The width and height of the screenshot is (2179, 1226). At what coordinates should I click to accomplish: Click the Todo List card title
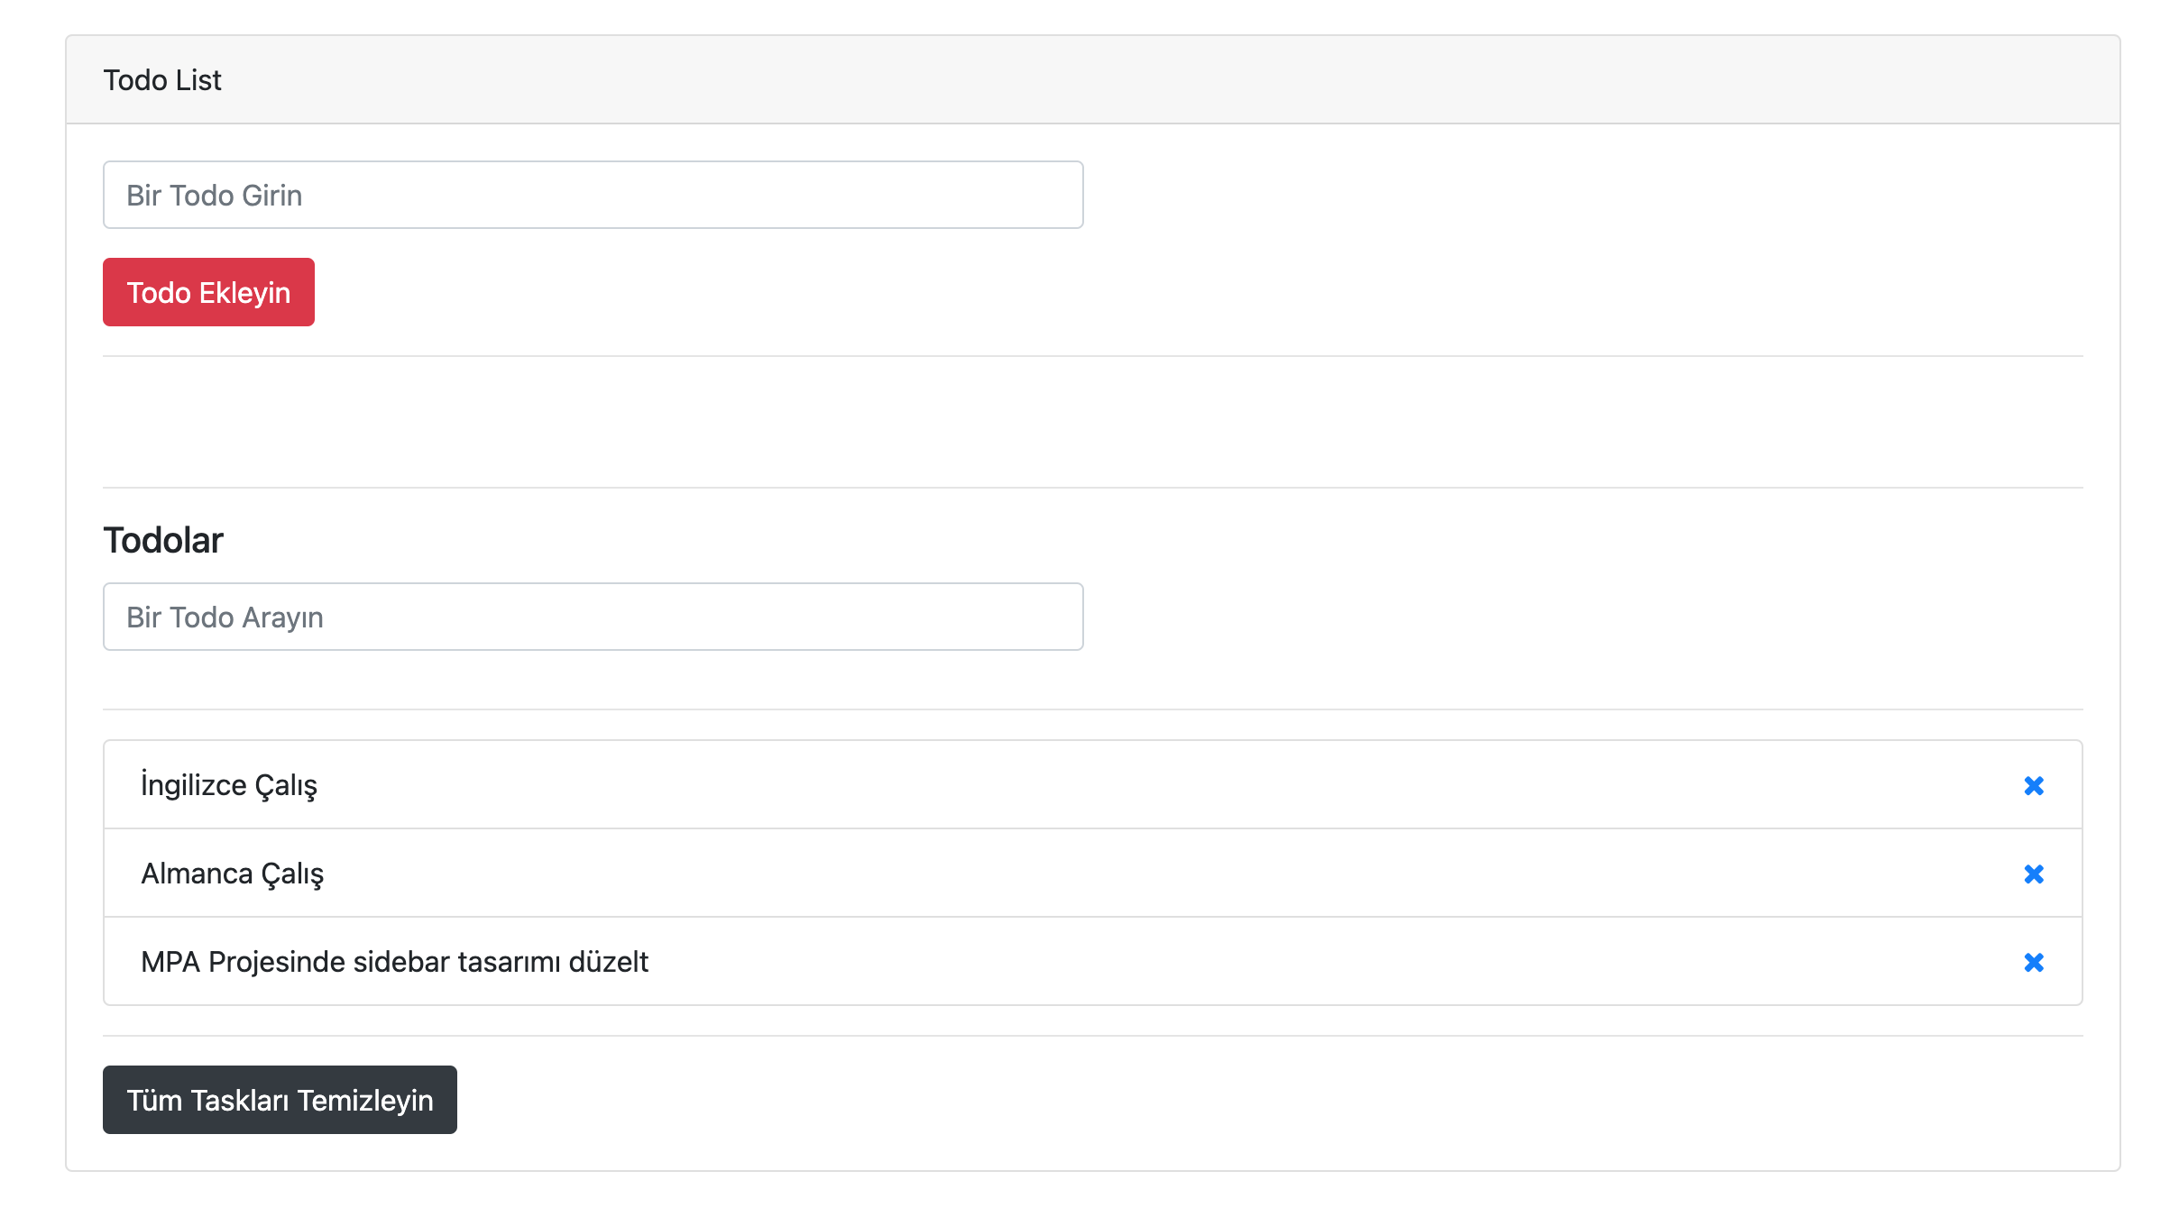[x=162, y=80]
